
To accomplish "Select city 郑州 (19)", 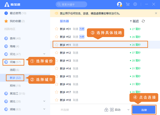I will [x=15, y=86].
